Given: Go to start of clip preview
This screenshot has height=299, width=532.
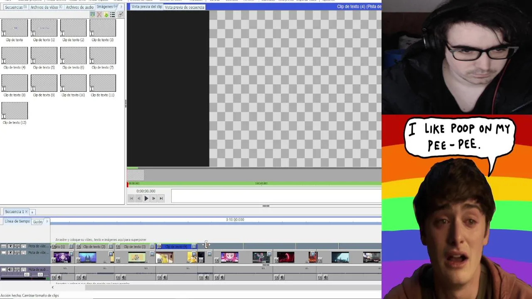Looking at the screenshot, I should [x=131, y=199].
